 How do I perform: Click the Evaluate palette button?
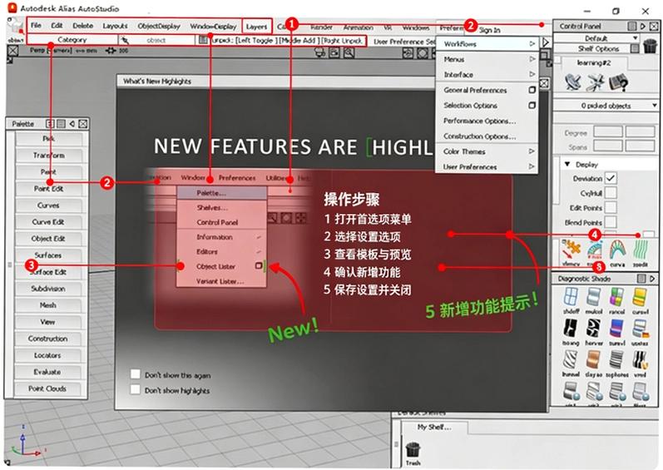[48, 372]
